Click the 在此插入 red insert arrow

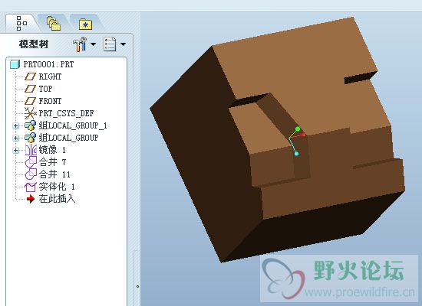pyautogui.click(x=31, y=199)
